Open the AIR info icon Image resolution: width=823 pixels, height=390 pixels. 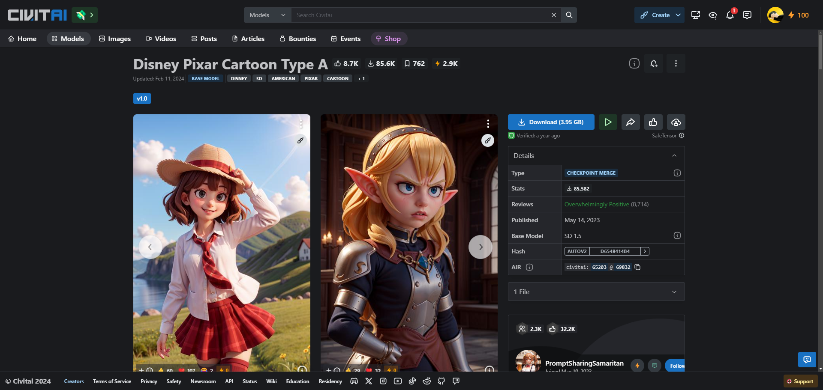529,267
